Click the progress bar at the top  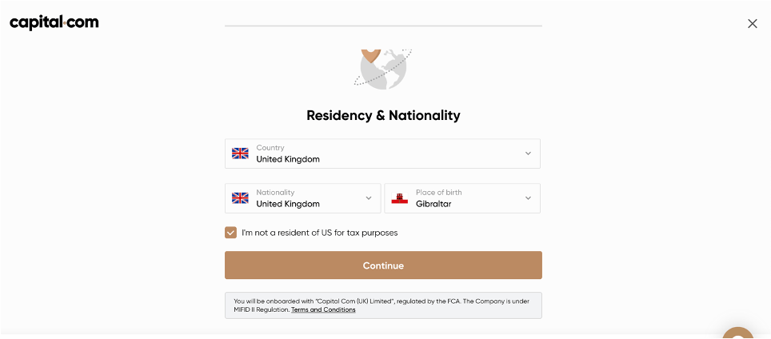pos(384,26)
